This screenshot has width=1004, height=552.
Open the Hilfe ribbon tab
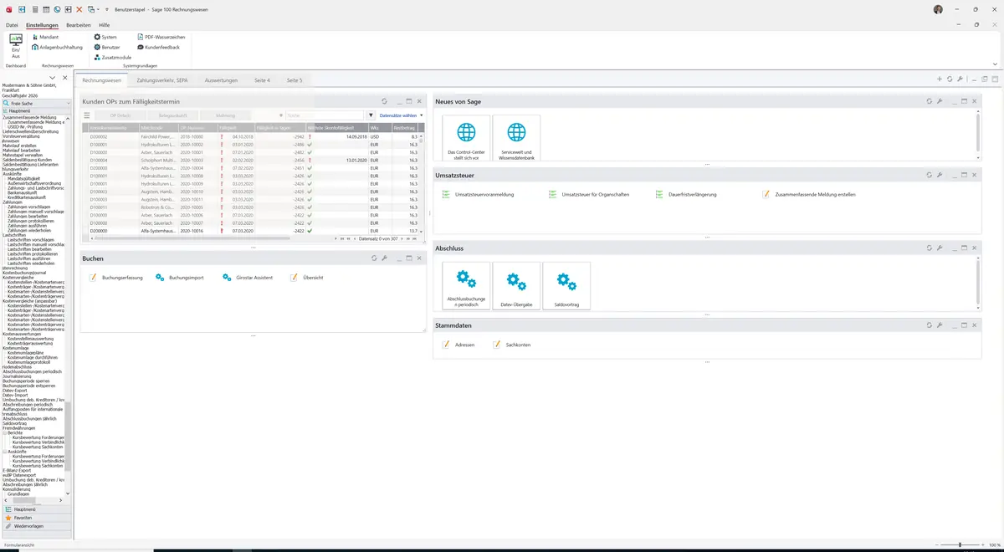click(x=105, y=25)
